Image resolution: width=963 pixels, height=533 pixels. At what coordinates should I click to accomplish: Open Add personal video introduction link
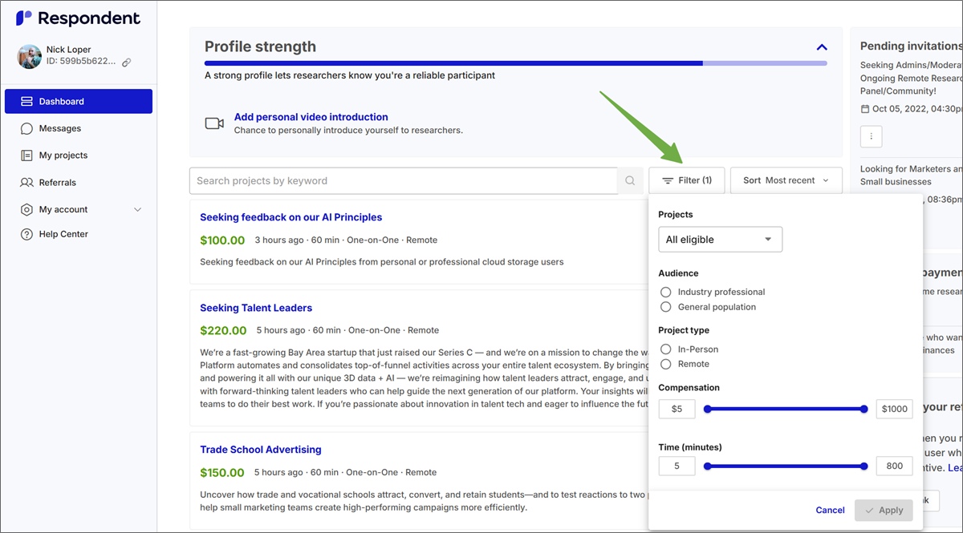pos(311,117)
